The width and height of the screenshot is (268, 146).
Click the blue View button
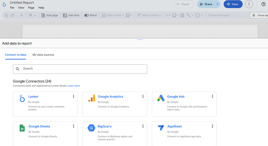point(233,4)
